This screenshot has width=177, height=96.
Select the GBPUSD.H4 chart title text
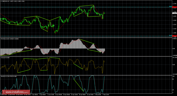point(5,1)
